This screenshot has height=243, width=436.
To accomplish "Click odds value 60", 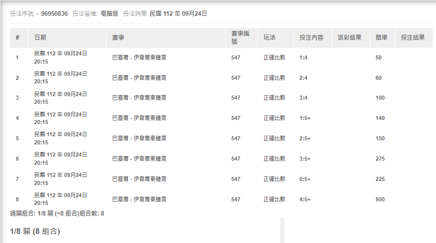I will [x=379, y=78].
